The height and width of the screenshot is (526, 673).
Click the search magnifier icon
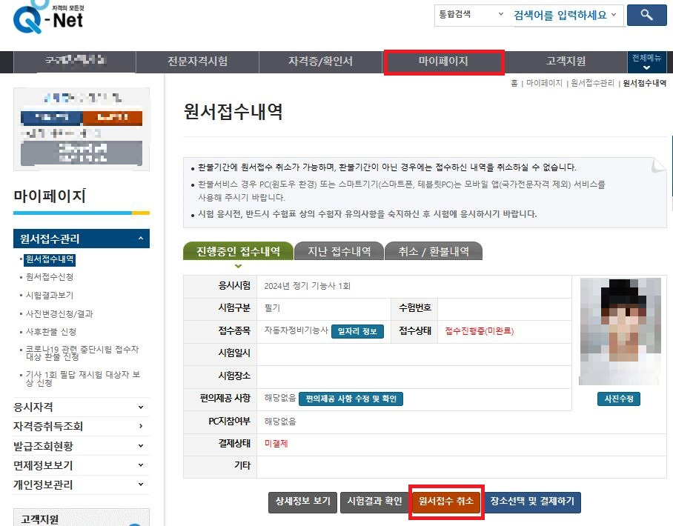pos(646,16)
